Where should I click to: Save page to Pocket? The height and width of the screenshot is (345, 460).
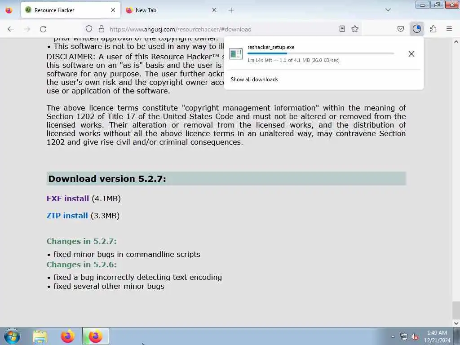click(400, 29)
